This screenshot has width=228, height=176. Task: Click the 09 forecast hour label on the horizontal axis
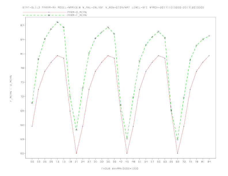tap(51, 162)
